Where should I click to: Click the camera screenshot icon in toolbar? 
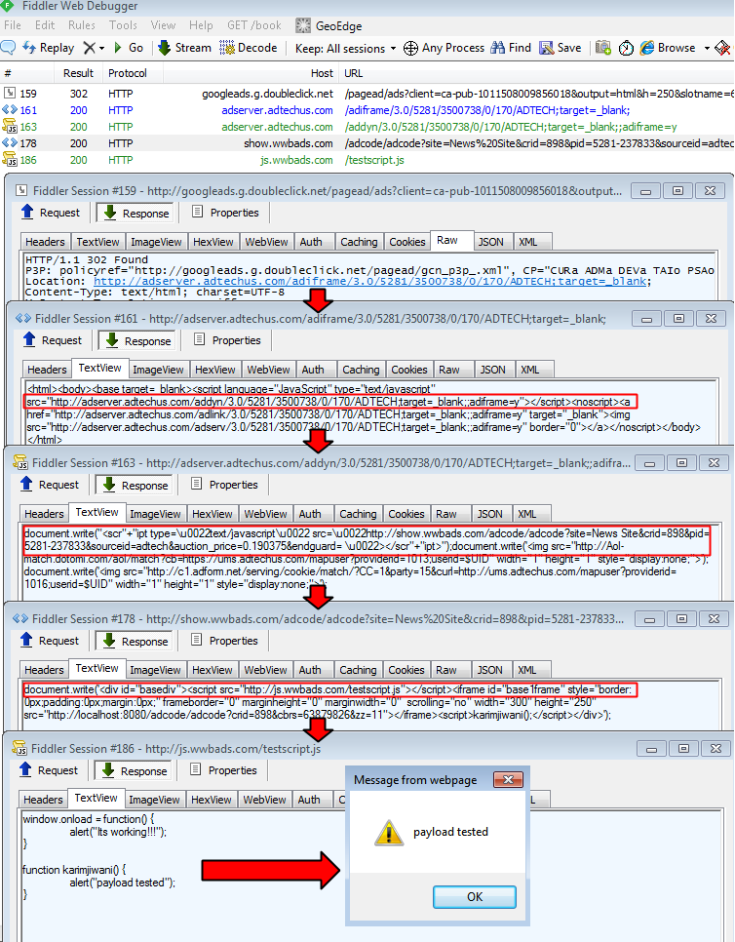(x=602, y=48)
